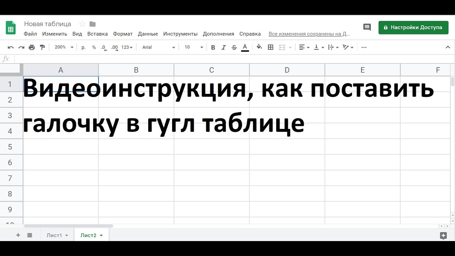
Task: Open the Вид menu
Action: pos(77,34)
